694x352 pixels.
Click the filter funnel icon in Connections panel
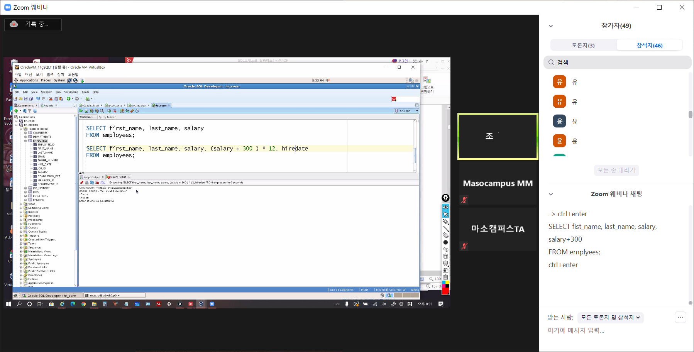[29, 111]
